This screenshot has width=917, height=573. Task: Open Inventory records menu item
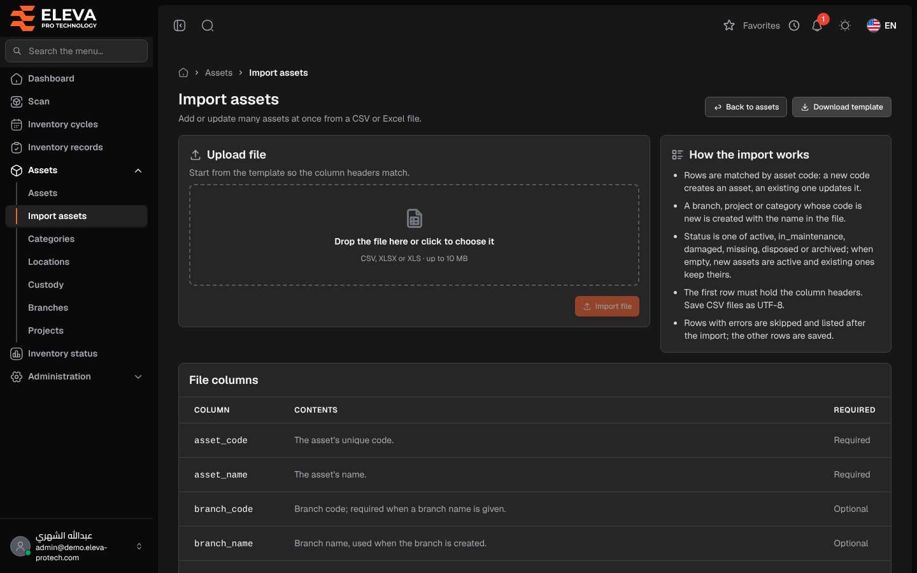pyautogui.click(x=76, y=147)
